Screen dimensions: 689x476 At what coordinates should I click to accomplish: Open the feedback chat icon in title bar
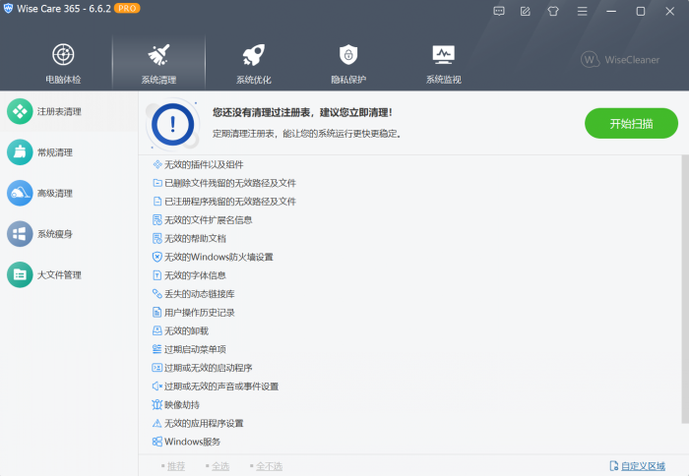499,12
